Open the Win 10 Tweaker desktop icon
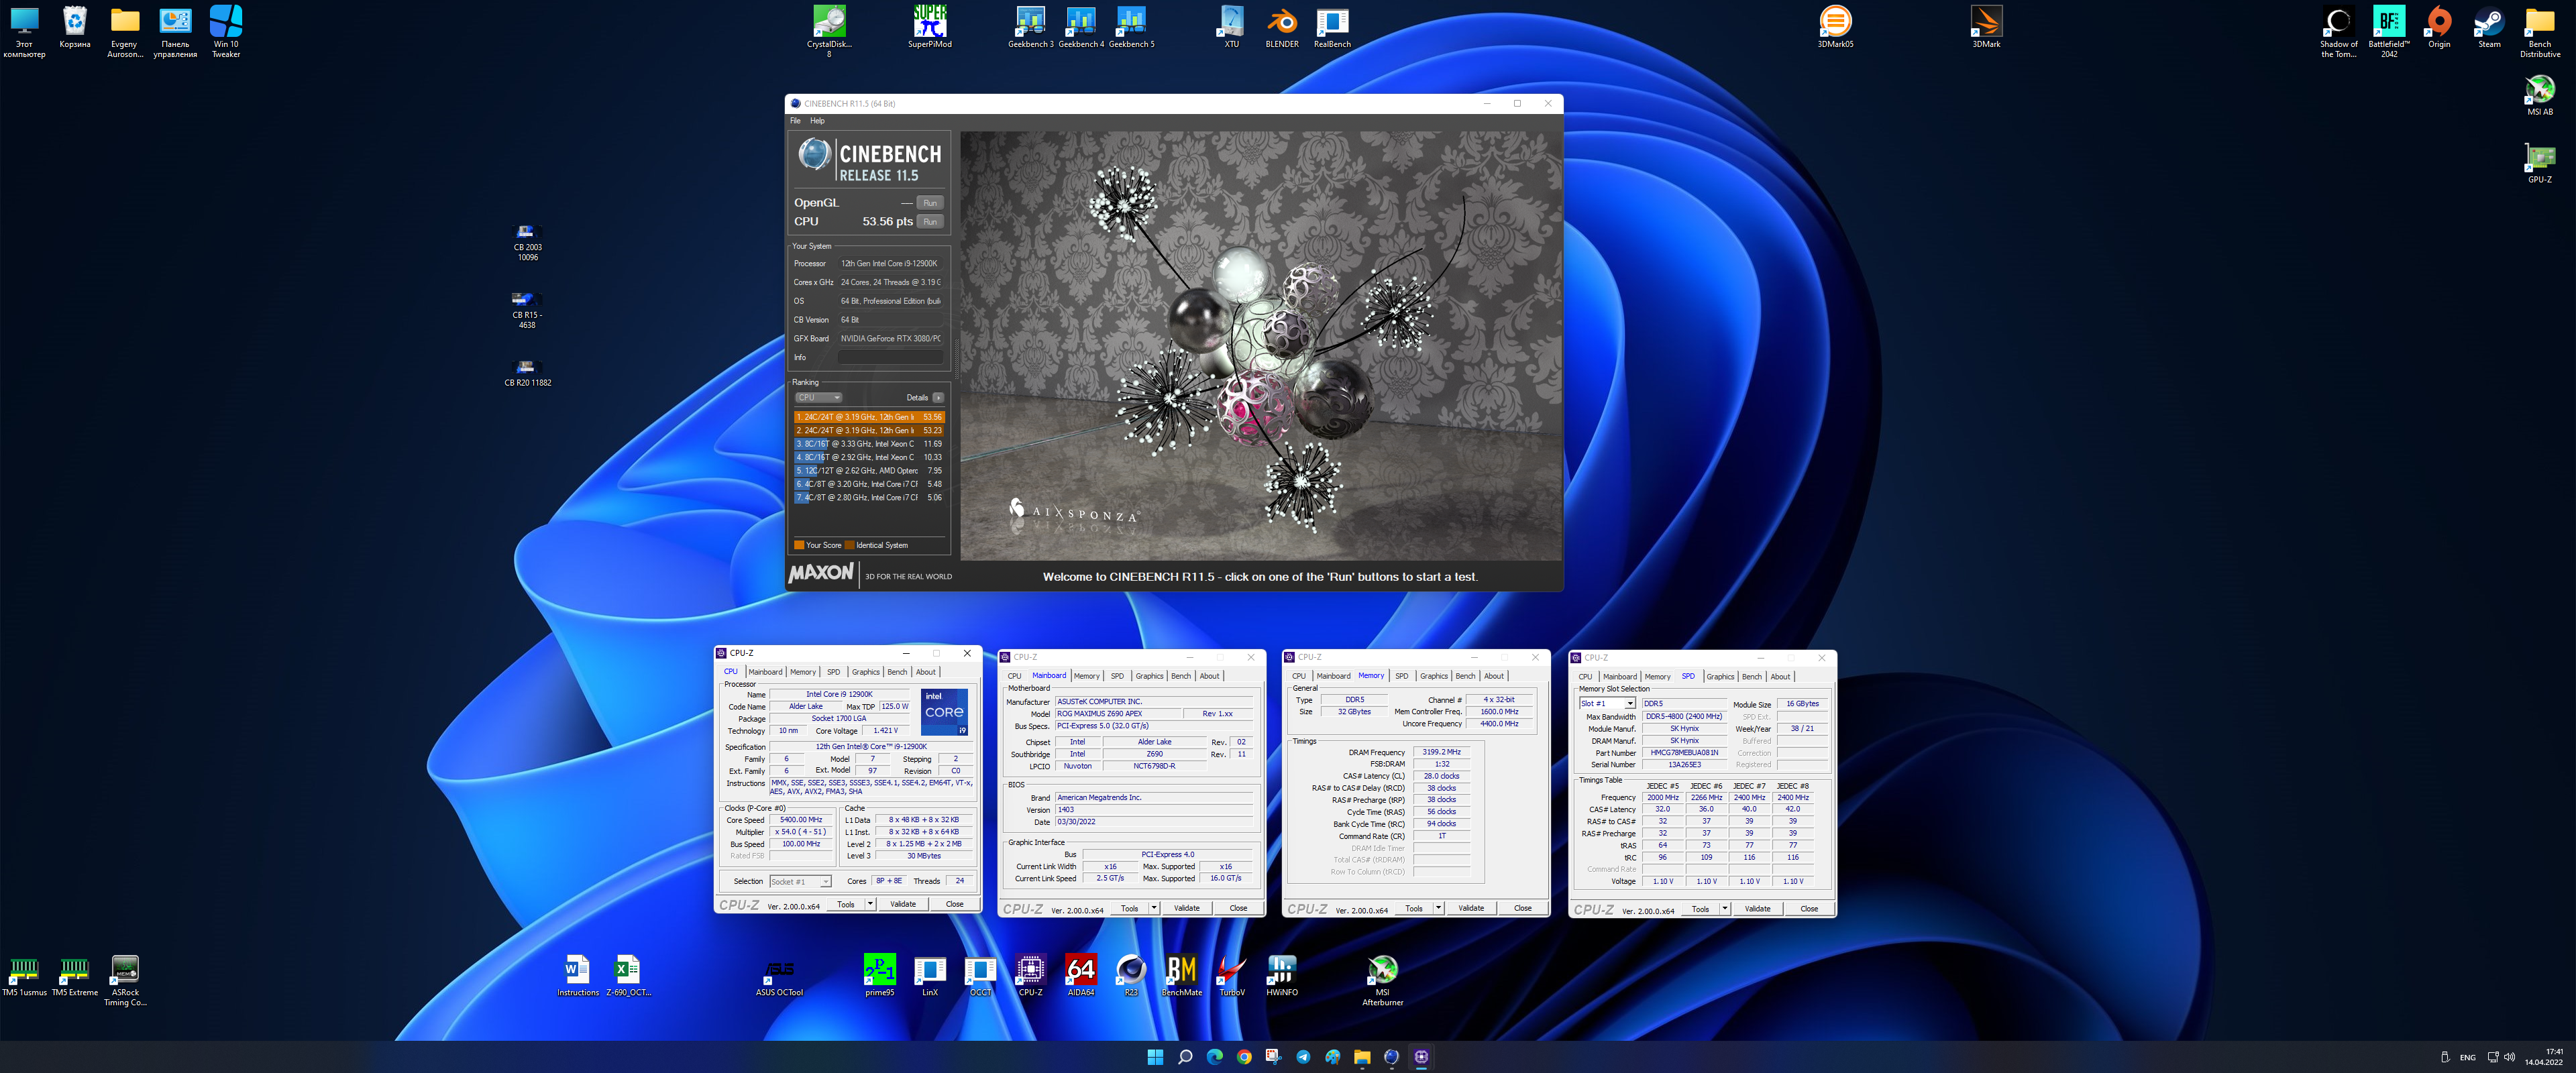 226,31
